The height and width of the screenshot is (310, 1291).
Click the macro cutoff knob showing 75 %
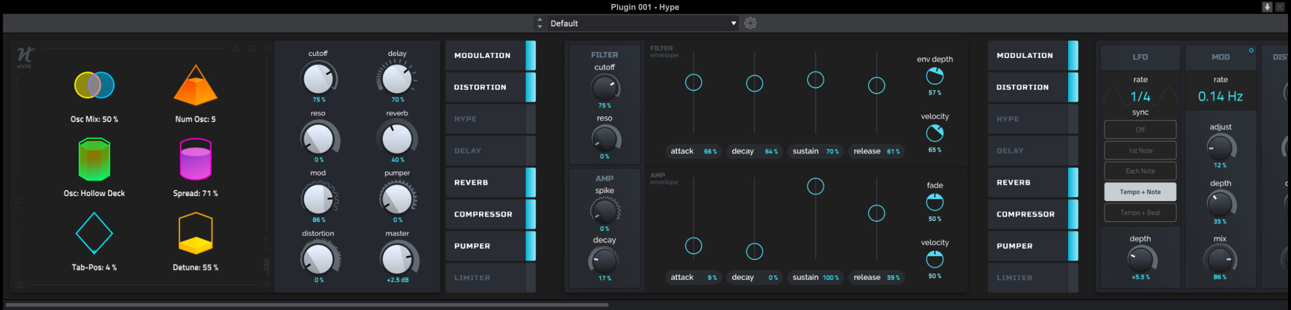(x=318, y=78)
